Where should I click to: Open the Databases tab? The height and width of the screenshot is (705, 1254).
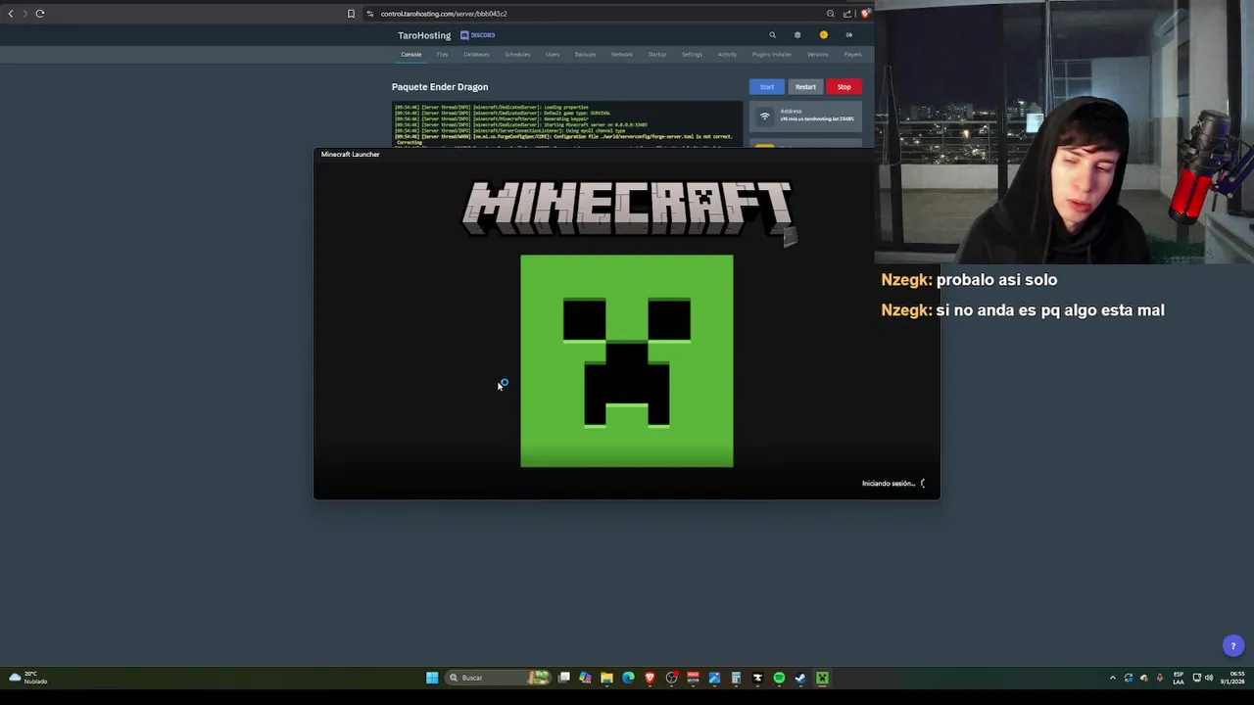(476, 55)
